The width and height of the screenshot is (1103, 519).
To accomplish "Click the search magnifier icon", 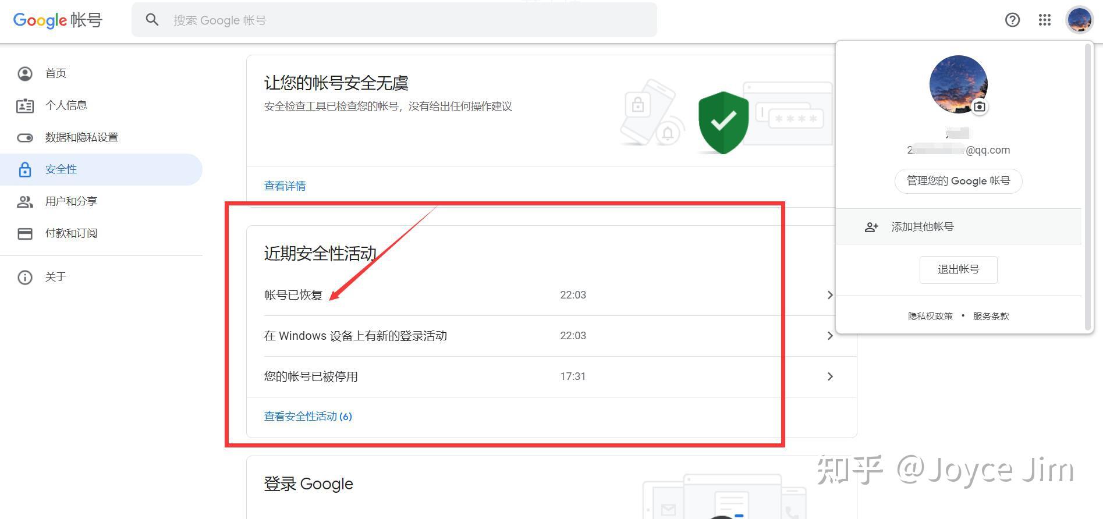I will [x=152, y=20].
